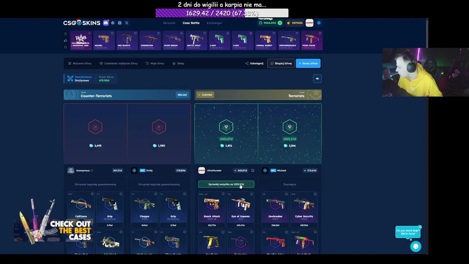This screenshot has height=264, width=469.
Task: Open the Exchanger tab
Action: (214, 23)
